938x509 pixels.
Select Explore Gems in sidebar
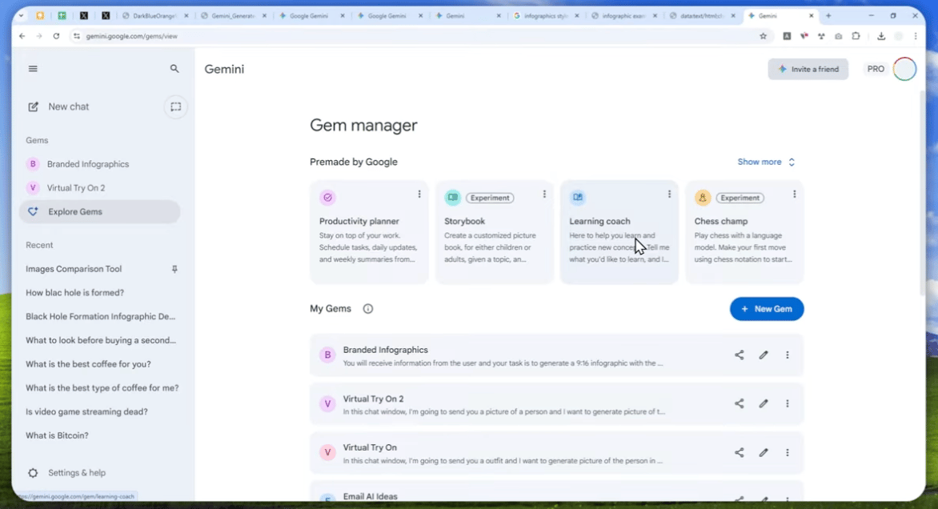[x=99, y=212]
